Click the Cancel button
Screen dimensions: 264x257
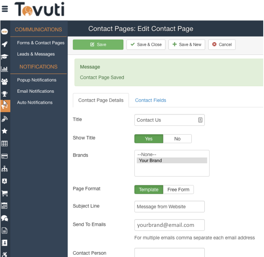pyautogui.click(x=222, y=45)
